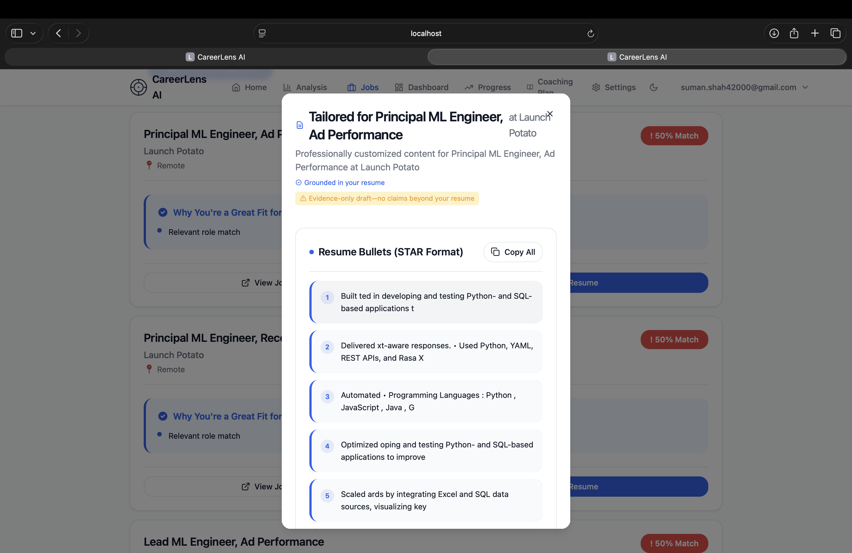This screenshot has height=553, width=852.
Task: Close the tailored resume dialog
Action: [550, 114]
